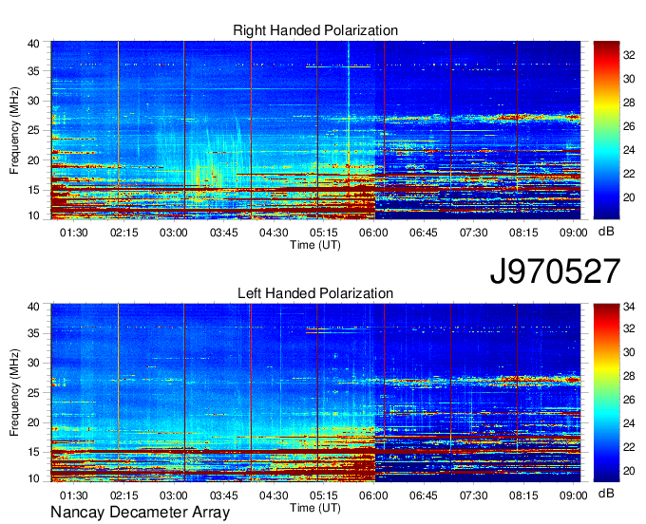Click the dB label under the Left Handed color bar
Viewport: 646px width, 524px height.
tap(606, 493)
